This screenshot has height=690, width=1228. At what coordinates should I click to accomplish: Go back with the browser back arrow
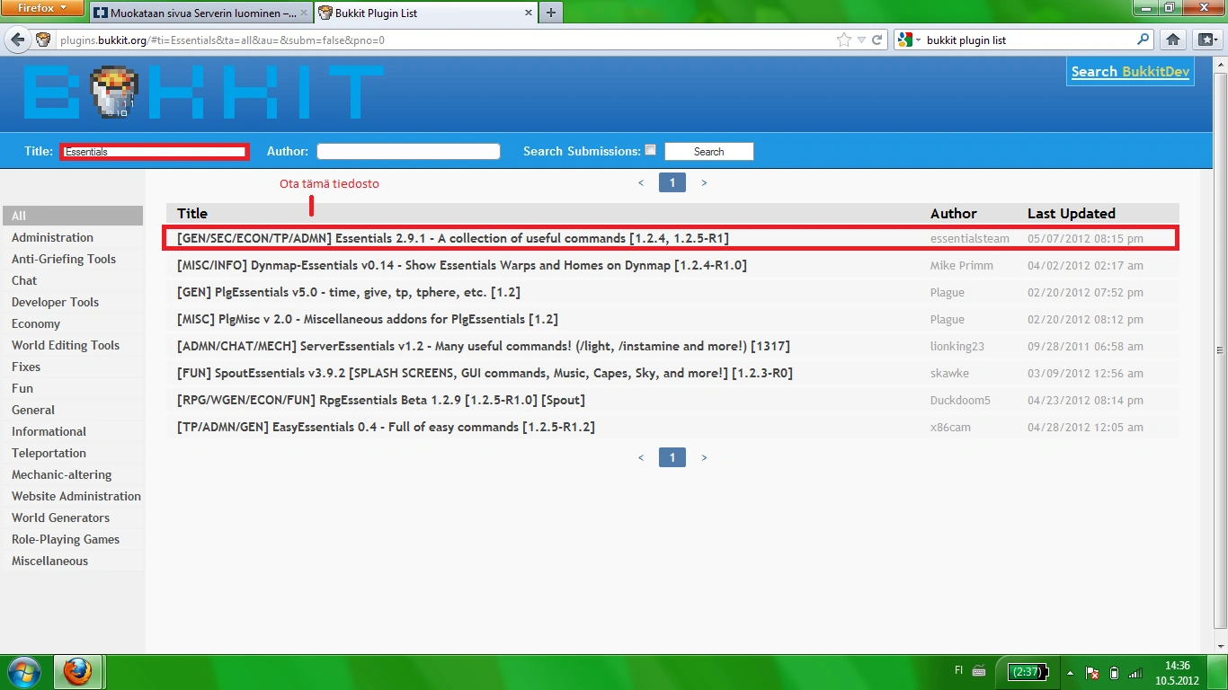[x=17, y=40]
